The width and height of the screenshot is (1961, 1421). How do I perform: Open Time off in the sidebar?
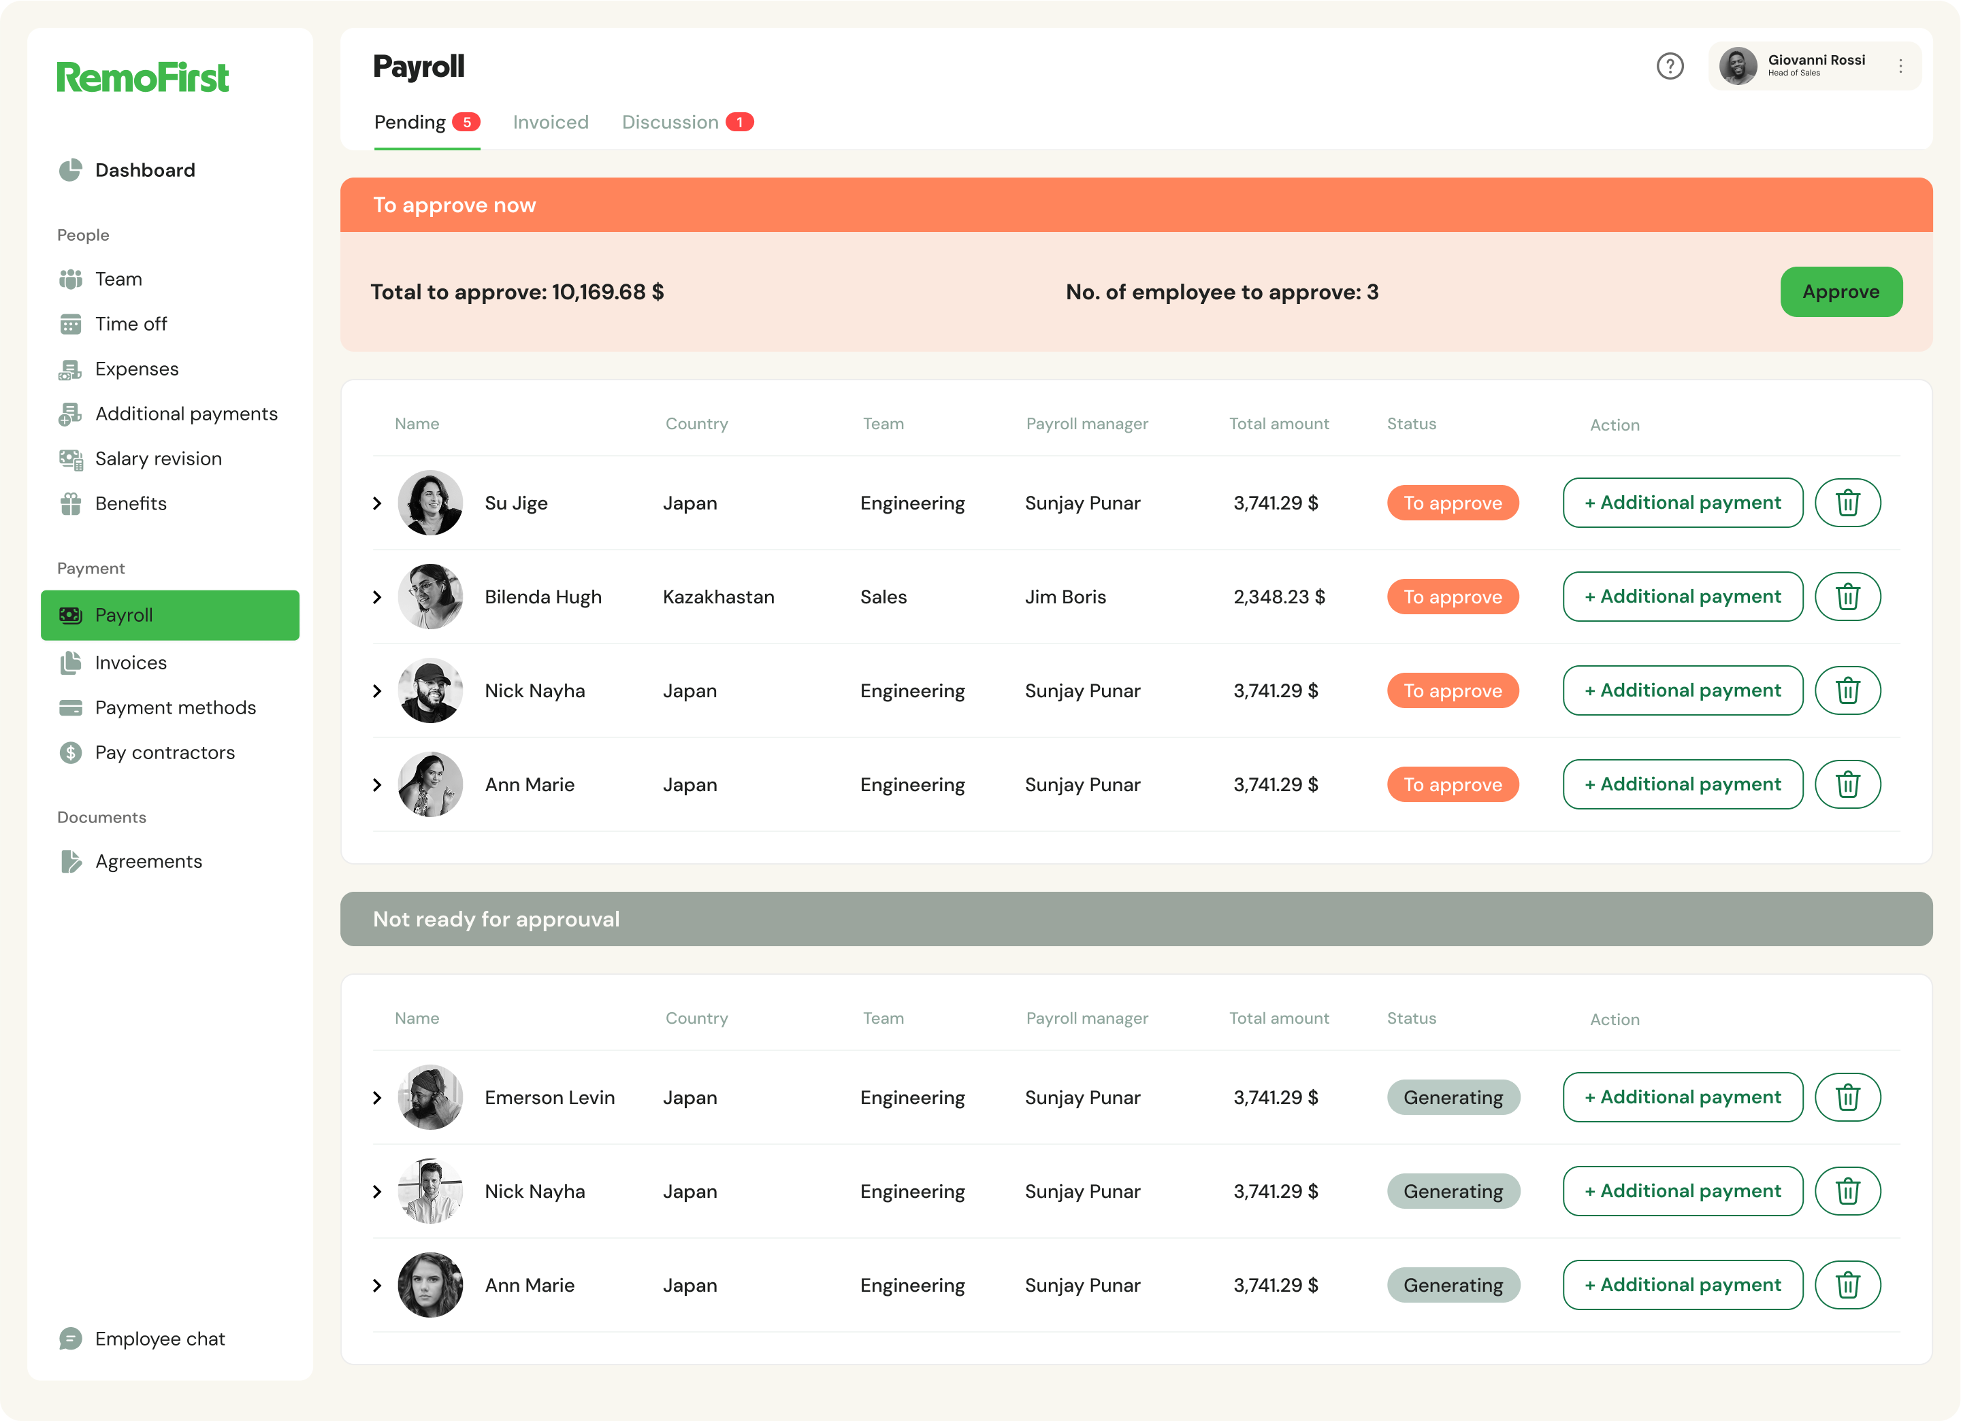click(131, 324)
